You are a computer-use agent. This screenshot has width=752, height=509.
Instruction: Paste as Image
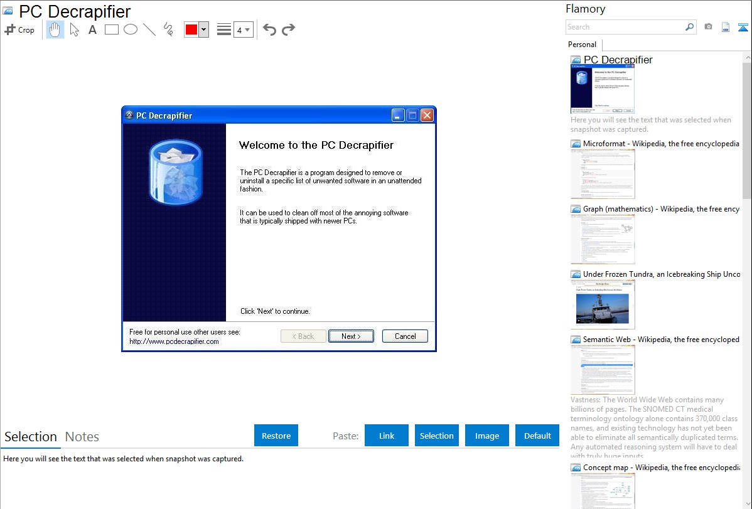(x=487, y=436)
